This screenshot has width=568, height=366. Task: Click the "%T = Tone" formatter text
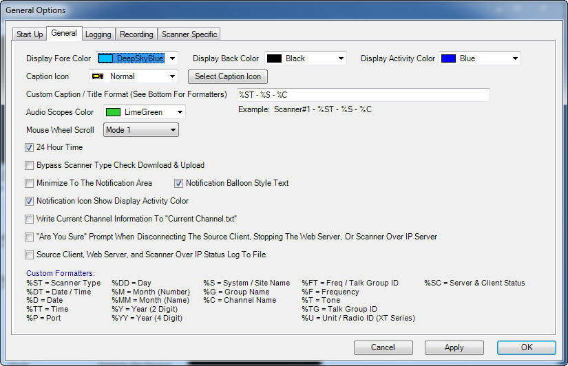click(x=321, y=301)
